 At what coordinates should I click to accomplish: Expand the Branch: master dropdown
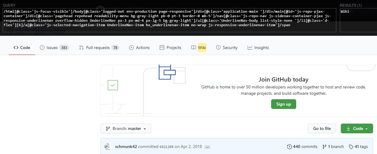pyautogui.click(x=126, y=128)
